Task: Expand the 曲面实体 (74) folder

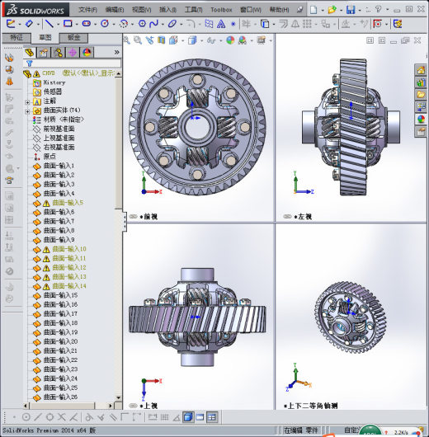Action: [x=27, y=111]
